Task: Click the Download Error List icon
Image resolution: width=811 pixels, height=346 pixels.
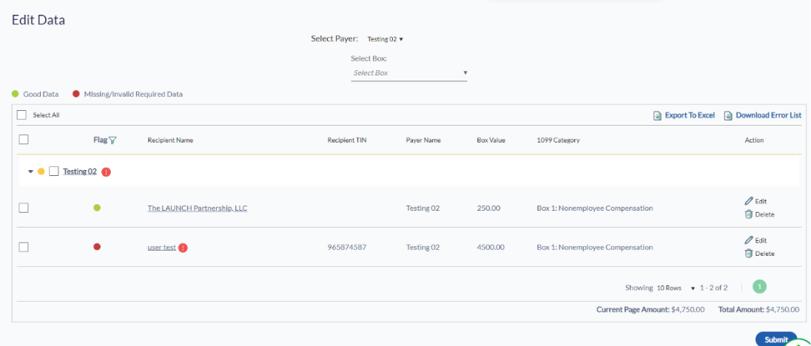Action: click(x=727, y=115)
